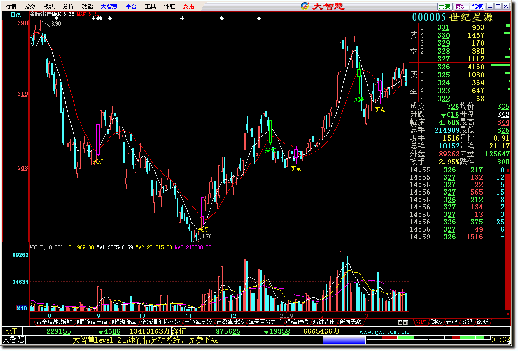Screen dimensions: 518x351
Task: Click the scrolling level-2 promotion text
Action: click(145, 340)
